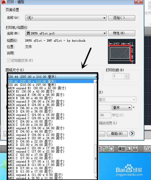
Task: Click the annotation scale icon in the status bar
Action: (146, 149)
